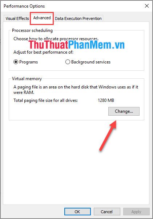Select the Programs radio button
153x219 pixels.
[x=25, y=62]
